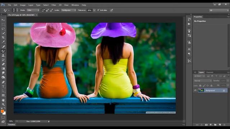
Task: Open the Paragraph panel icon
Action: click(189, 54)
